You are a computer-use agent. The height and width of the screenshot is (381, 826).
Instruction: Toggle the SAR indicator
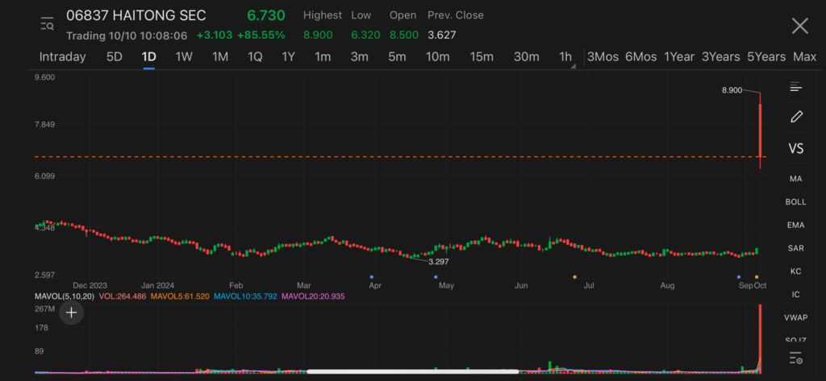795,248
